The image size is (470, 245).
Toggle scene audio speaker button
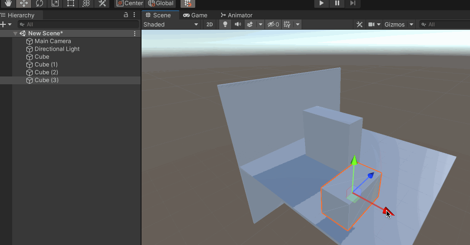(238, 24)
